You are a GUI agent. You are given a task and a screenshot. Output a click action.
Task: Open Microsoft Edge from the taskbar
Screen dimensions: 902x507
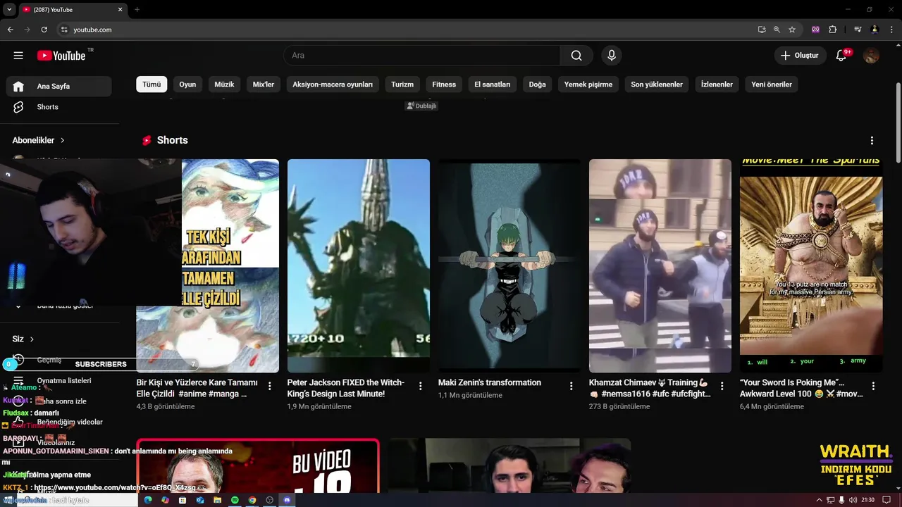148,500
